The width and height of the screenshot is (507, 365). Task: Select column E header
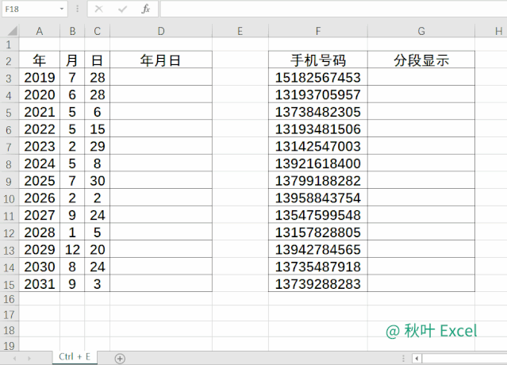coord(240,31)
